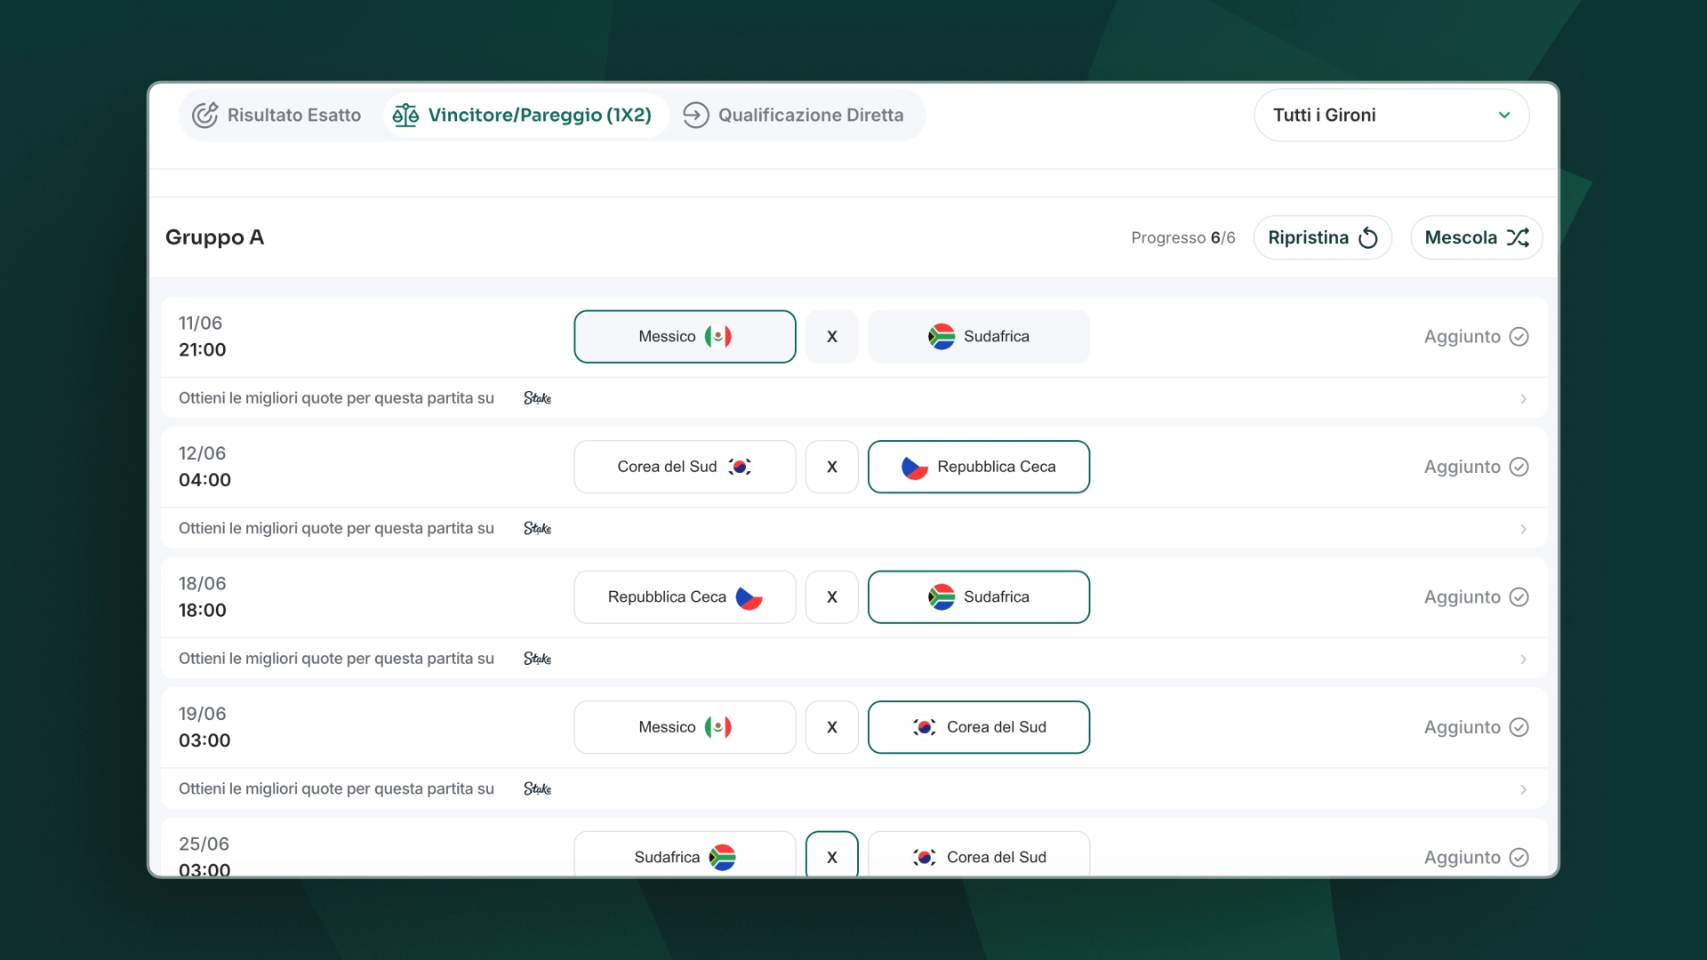Pick Sudafrica as winner in 18/06 match

[979, 596]
